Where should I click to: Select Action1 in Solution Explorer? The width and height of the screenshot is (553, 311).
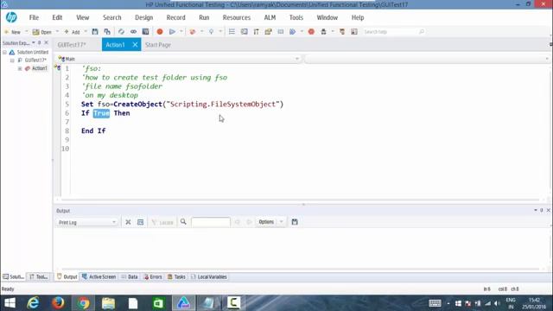(39, 68)
